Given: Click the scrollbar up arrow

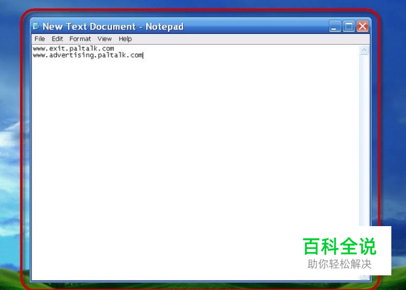Looking at the screenshot, I should tap(364, 50).
